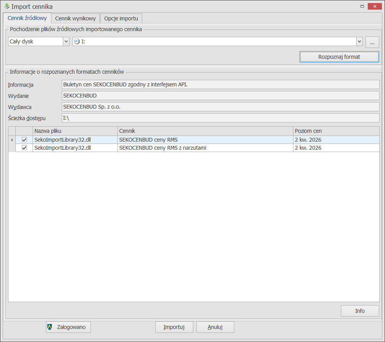Image resolution: width=385 pixels, height=342 pixels.
Task: Sort by Poziom cen column header
Action: coord(336,131)
